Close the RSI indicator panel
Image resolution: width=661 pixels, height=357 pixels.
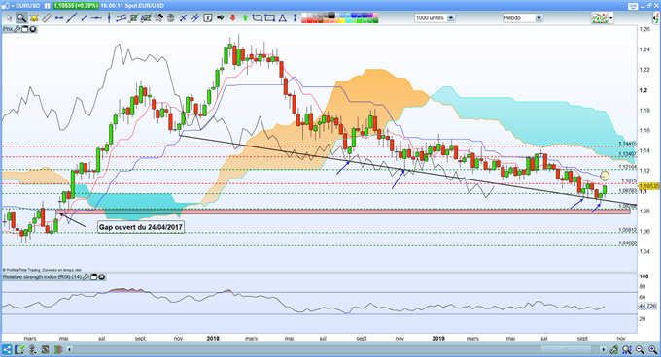[x=102, y=277]
